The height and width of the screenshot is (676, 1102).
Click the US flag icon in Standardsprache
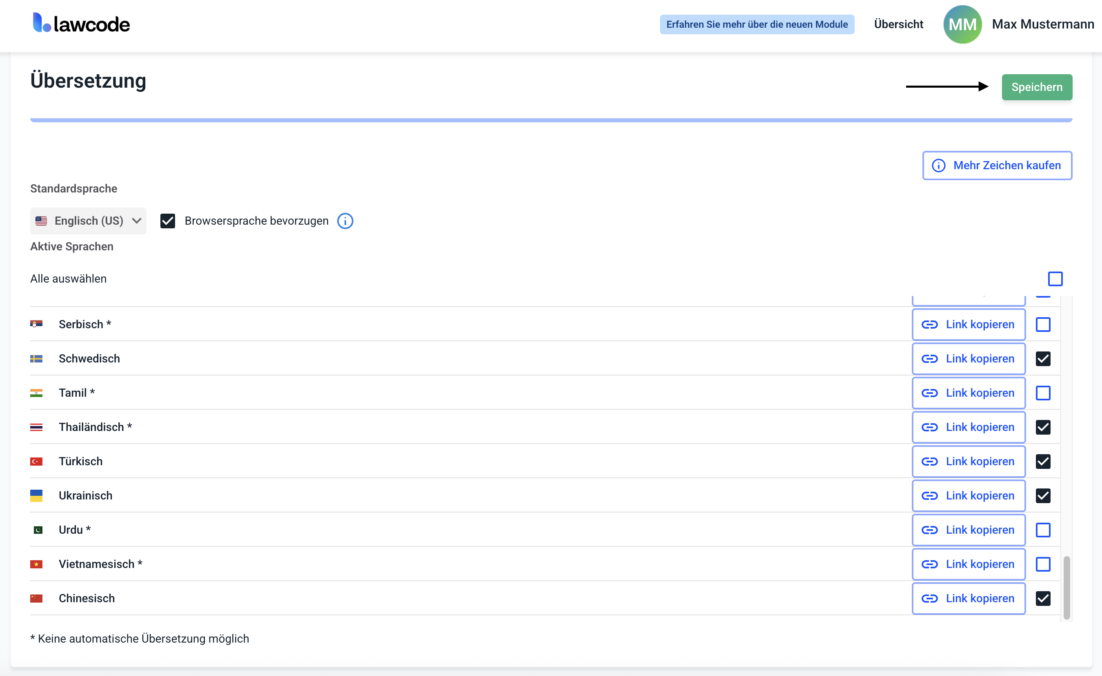(x=41, y=221)
